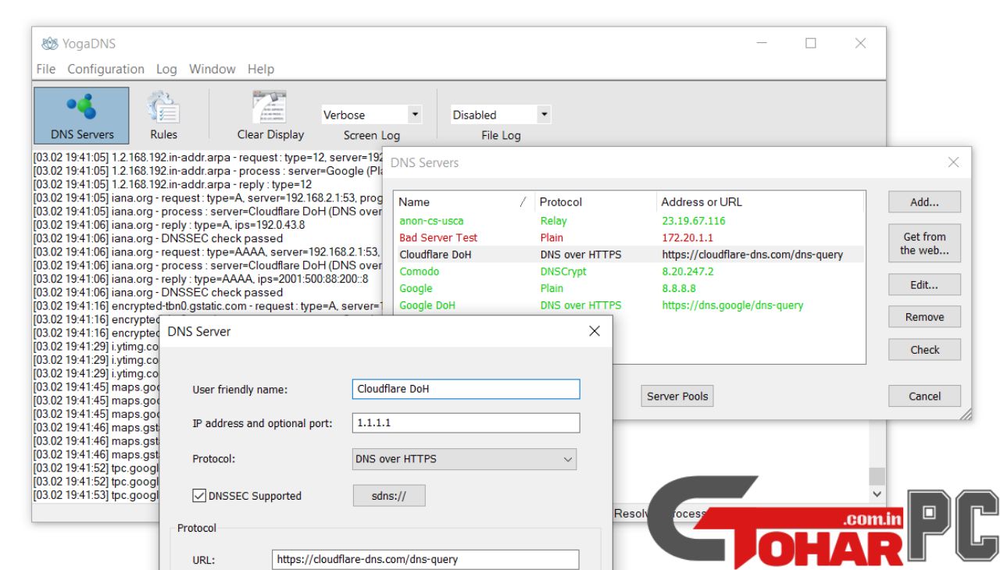The image size is (1000, 570).
Task: Click the IP address and optional port field
Action: (x=466, y=422)
